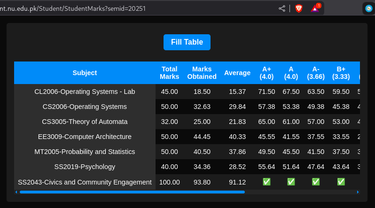Click A- value 41.50 for Probability and Statistics
Viewport: 375px width, 208px height.
tap(316, 152)
